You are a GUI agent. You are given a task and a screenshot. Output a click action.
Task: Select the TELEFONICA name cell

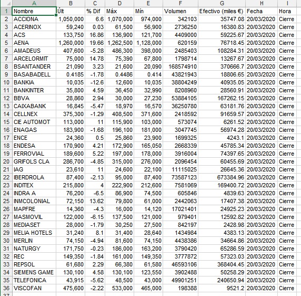pos(34,280)
